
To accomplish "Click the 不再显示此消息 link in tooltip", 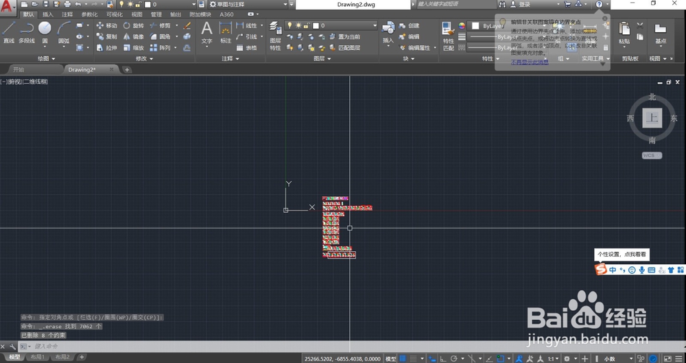I will [530, 62].
